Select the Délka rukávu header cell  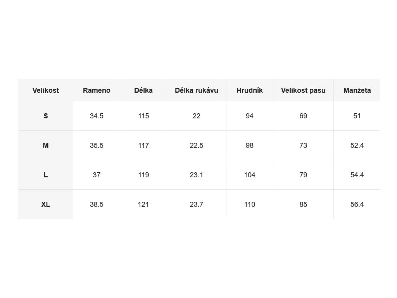(197, 90)
